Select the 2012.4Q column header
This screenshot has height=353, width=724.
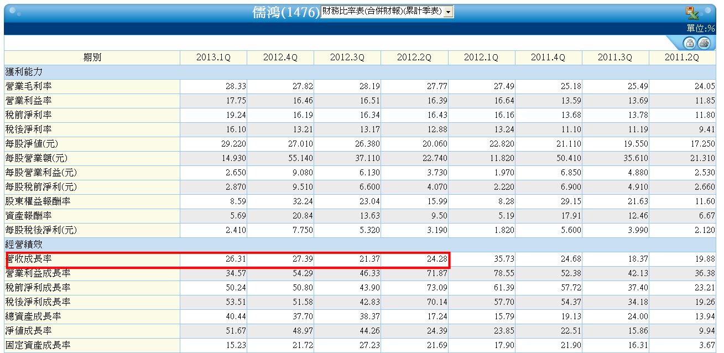coord(280,58)
